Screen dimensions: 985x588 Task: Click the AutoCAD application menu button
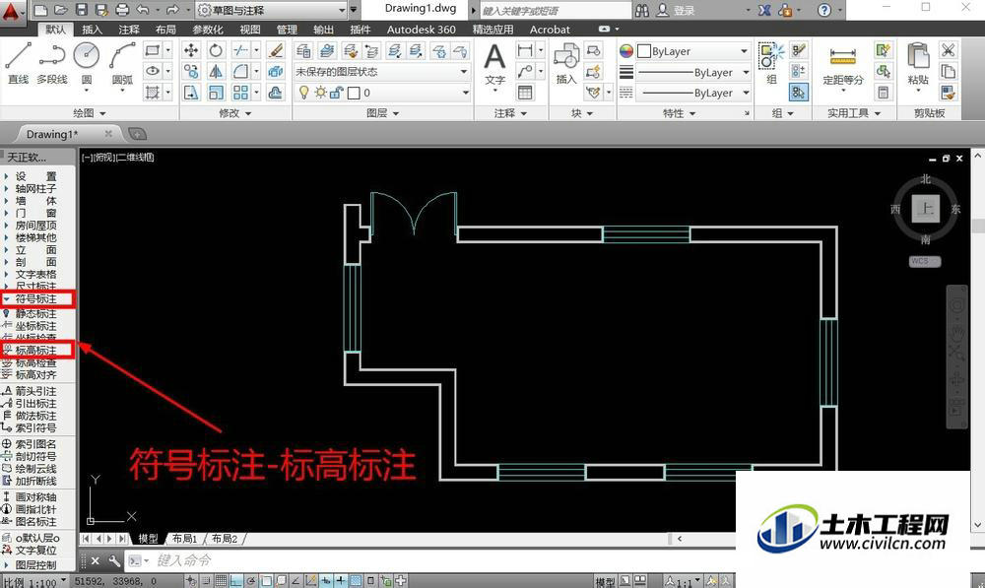(12, 12)
